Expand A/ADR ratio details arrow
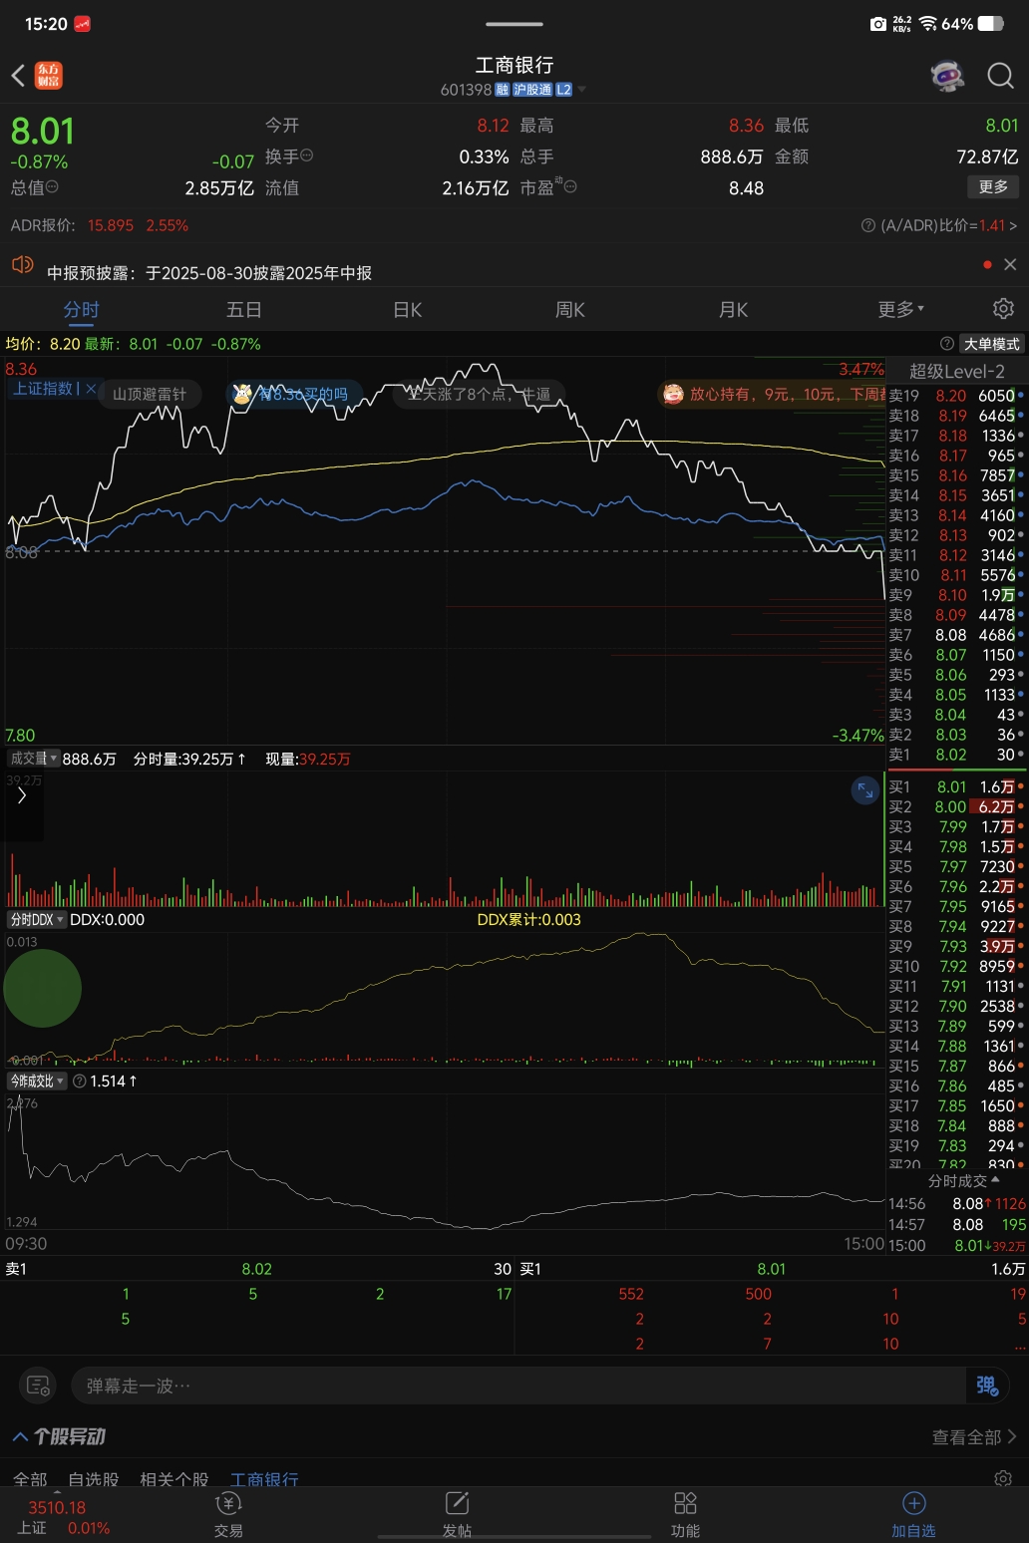Image resolution: width=1029 pixels, height=1543 pixels. (x=1013, y=226)
